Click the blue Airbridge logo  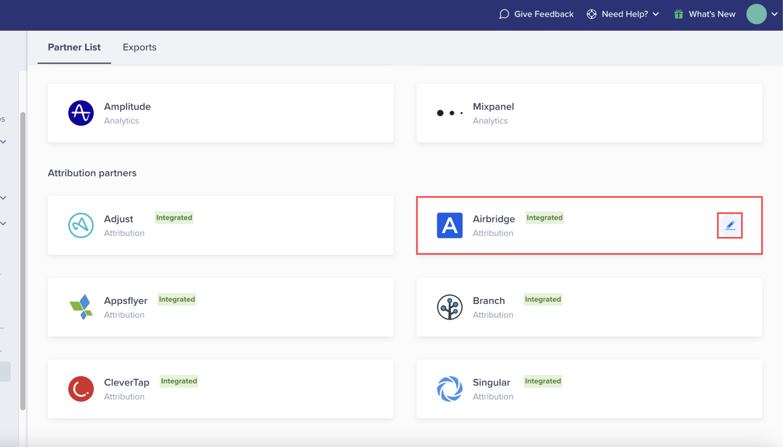coord(450,225)
